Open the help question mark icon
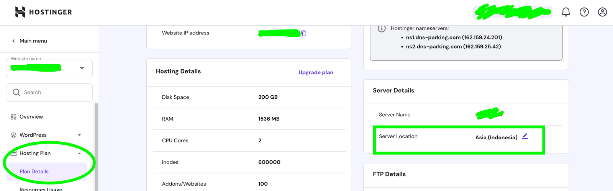613x191 pixels. pyautogui.click(x=584, y=12)
